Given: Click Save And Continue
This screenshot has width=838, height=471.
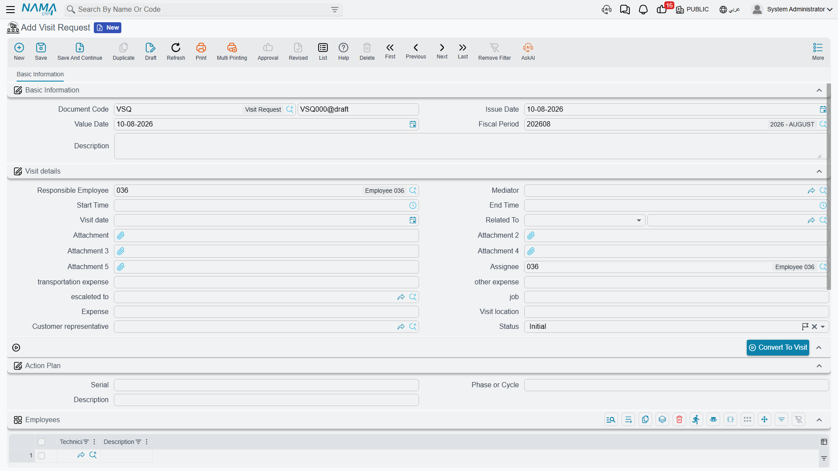Looking at the screenshot, I should [x=80, y=51].
